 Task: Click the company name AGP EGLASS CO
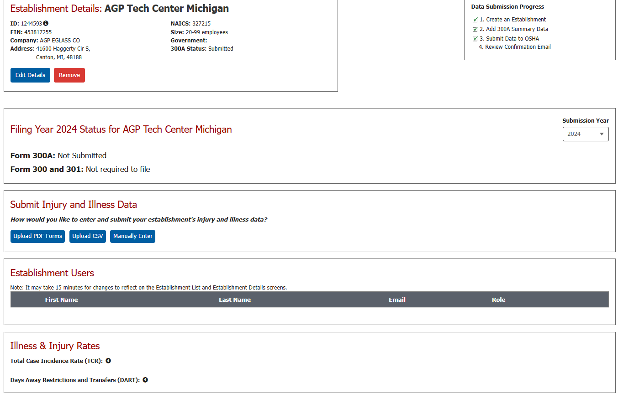point(60,41)
